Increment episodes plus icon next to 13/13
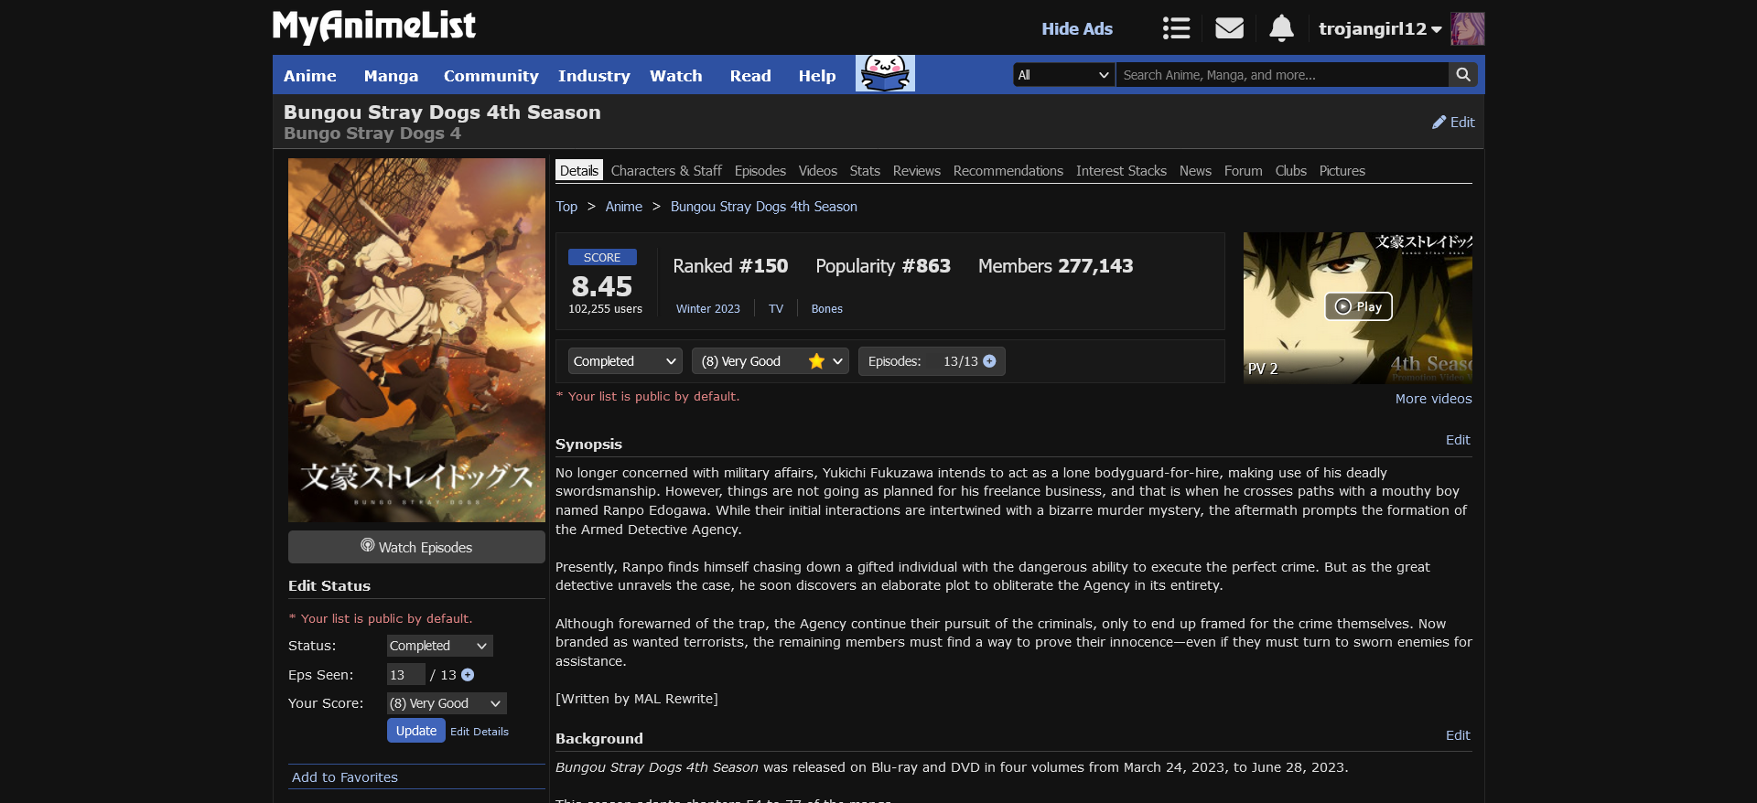 tap(989, 361)
